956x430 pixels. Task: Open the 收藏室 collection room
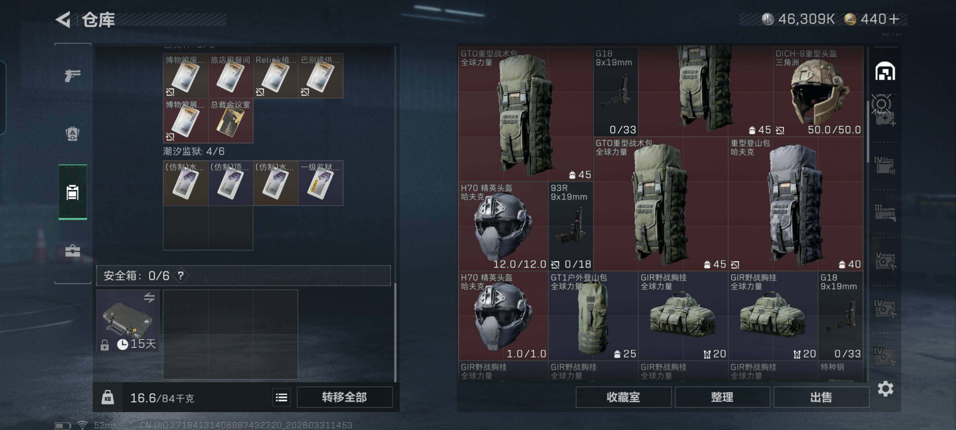tap(623, 397)
